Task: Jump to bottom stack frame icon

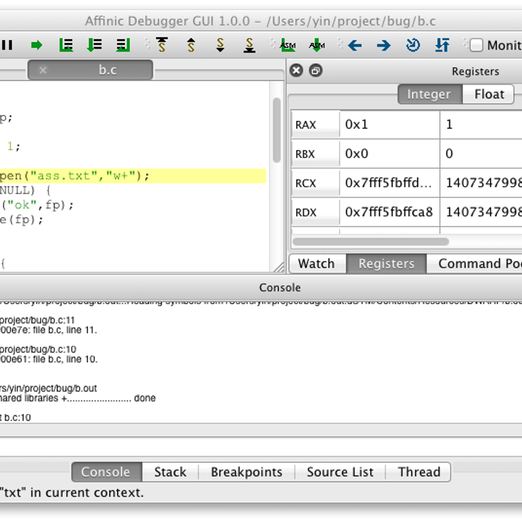Action: tap(250, 45)
